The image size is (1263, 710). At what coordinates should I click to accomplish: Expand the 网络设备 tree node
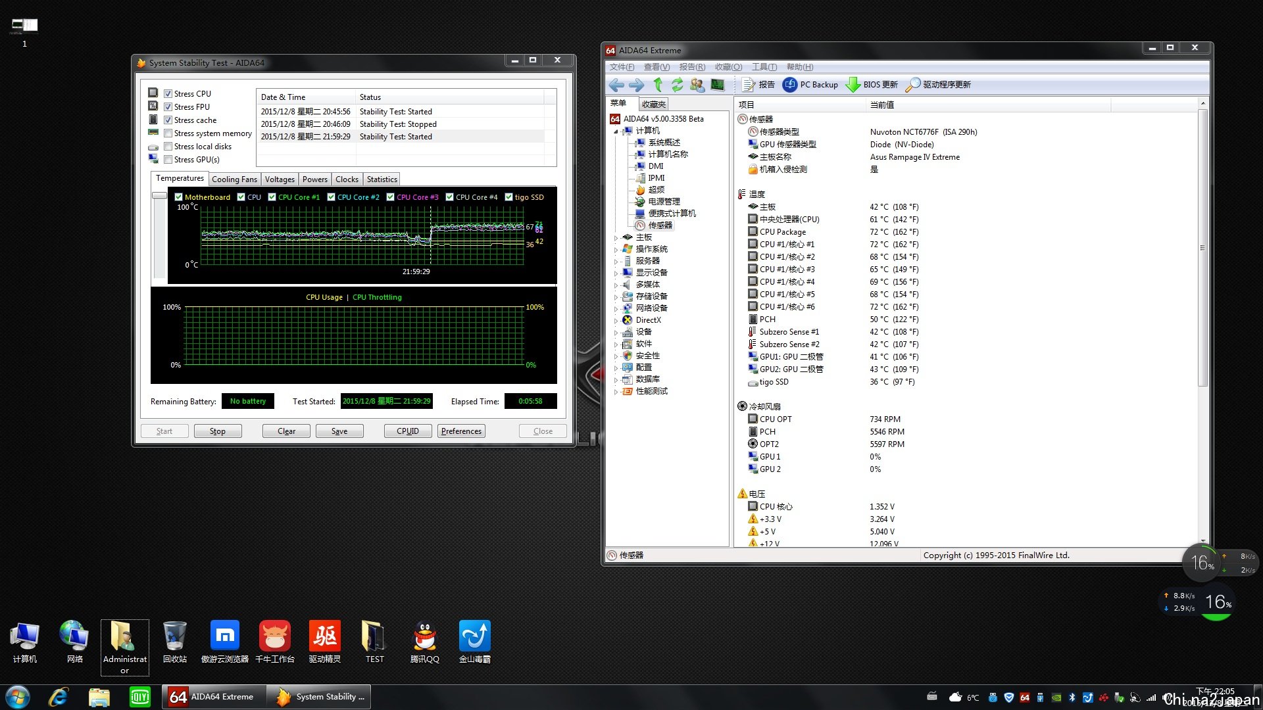(616, 309)
